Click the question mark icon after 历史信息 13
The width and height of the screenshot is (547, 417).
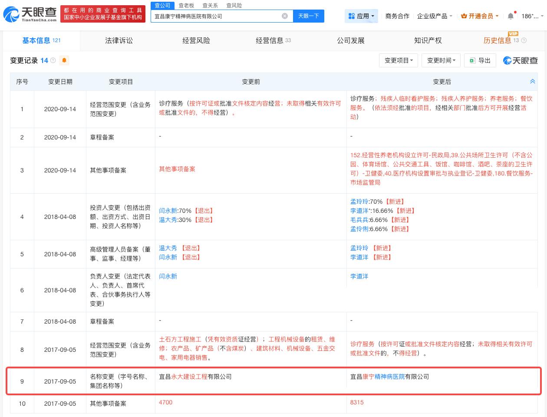pos(524,40)
